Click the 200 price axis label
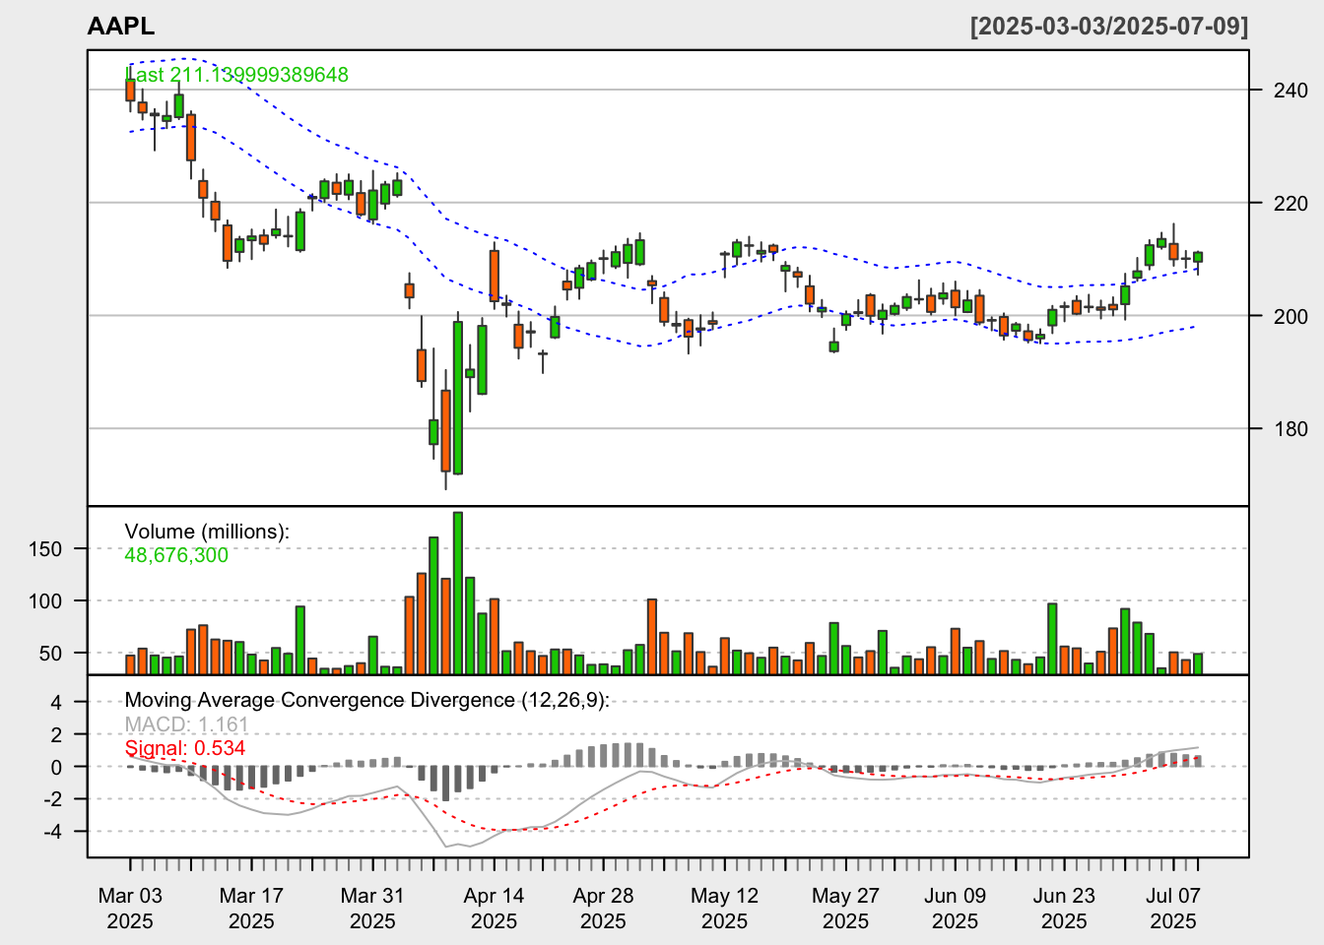The height and width of the screenshot is (945, 1324). click(1291, 316)
